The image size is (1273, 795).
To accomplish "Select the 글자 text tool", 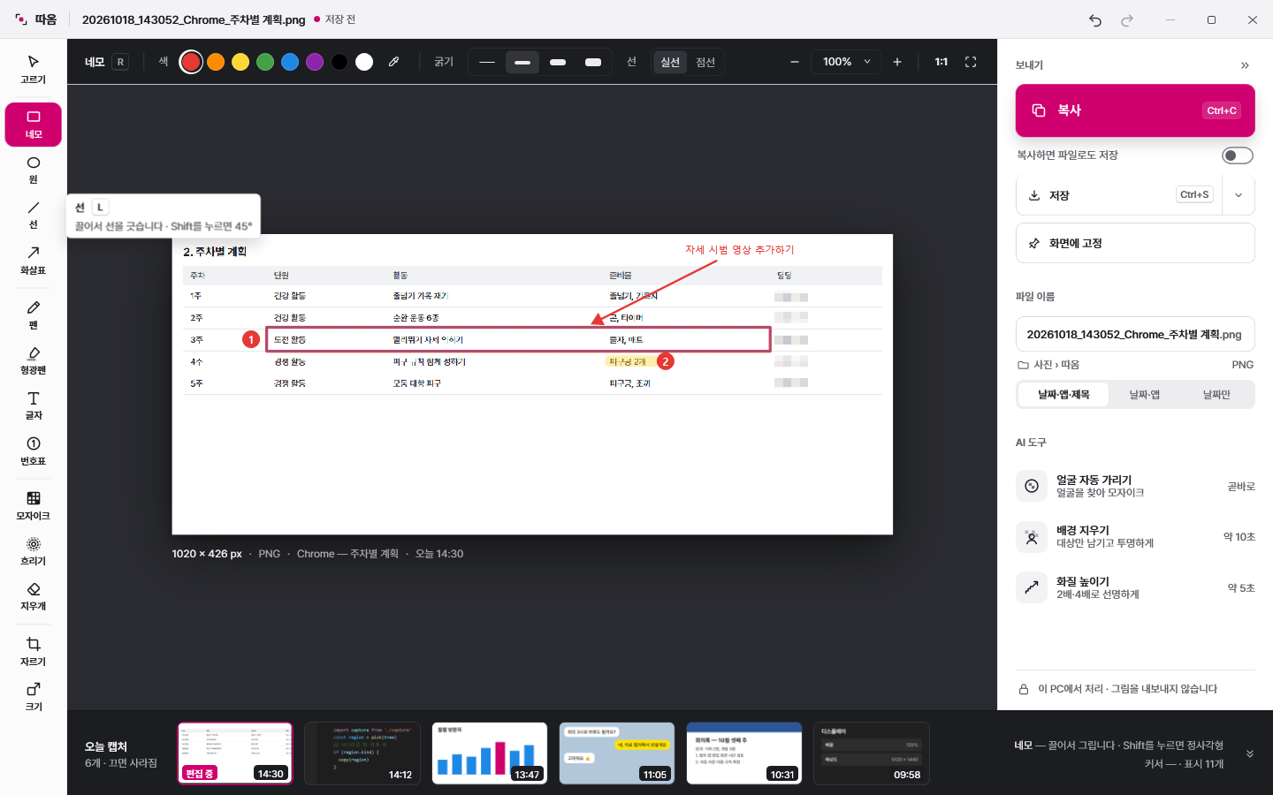I will (x=34, y=405).
